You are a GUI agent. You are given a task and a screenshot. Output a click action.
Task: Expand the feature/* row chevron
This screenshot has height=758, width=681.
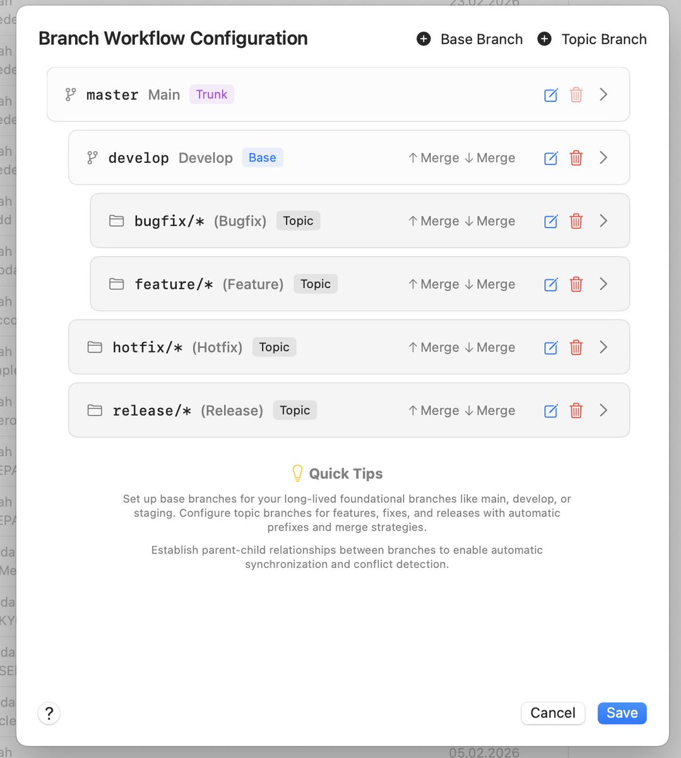(603, 284)
